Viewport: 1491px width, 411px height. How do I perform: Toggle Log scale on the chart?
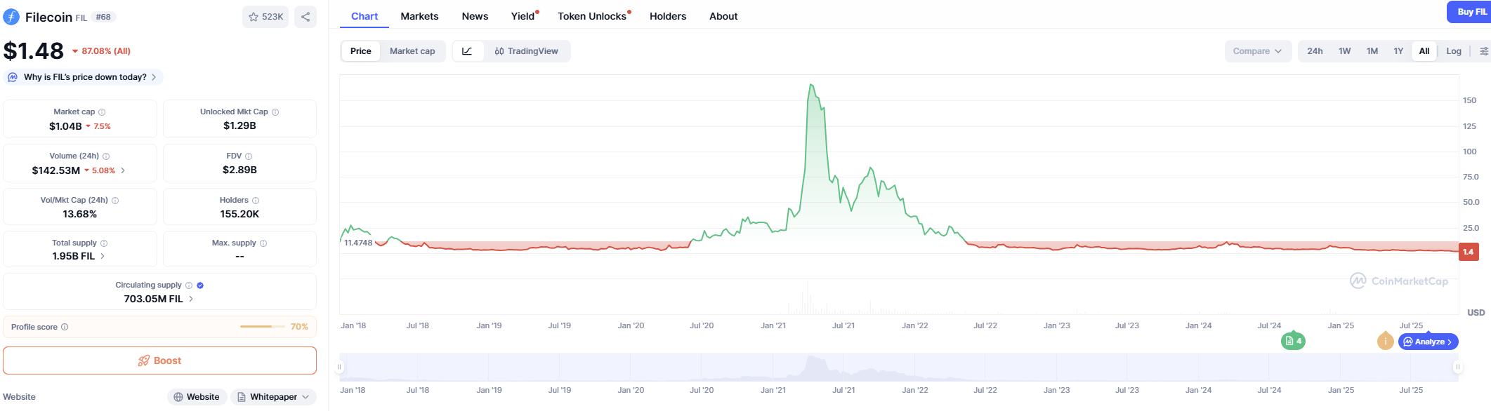click(1453, 51)
